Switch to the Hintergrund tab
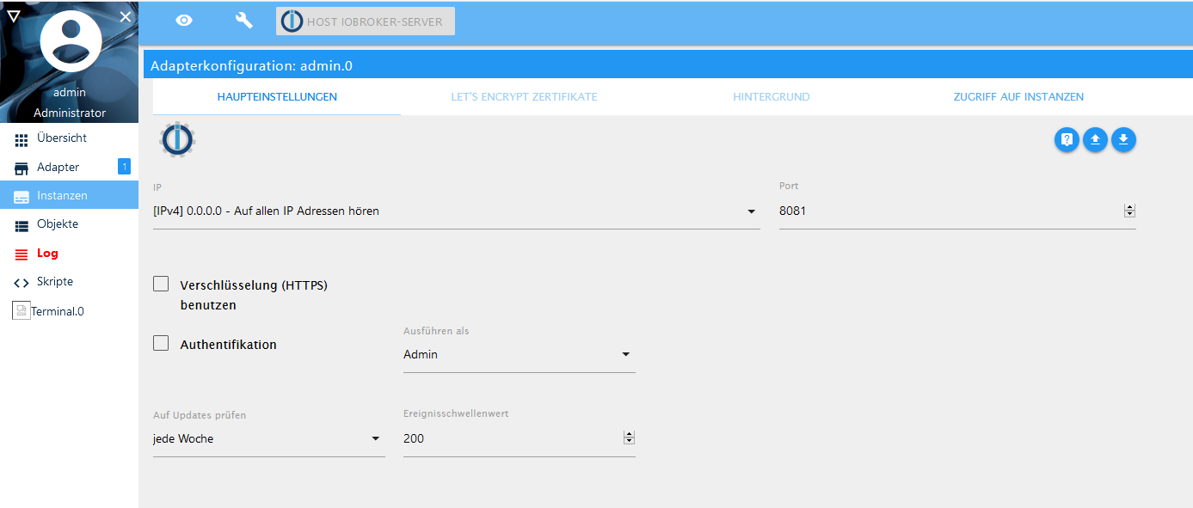1193x508 pixels. (x=772, y=97)
